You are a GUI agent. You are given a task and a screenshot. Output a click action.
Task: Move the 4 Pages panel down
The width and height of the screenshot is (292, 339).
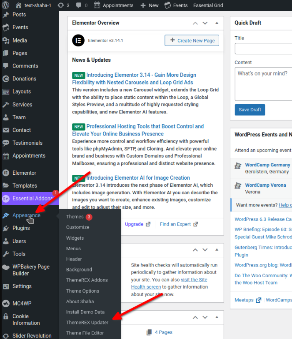point(205,317)
